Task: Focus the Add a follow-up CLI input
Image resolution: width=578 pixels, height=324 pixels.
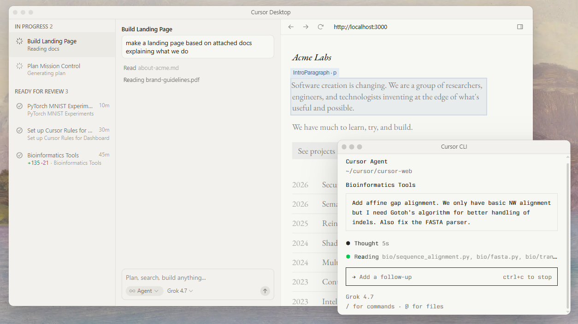Action: 451,277
